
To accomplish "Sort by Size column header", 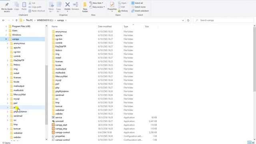I will pos(147,26).
